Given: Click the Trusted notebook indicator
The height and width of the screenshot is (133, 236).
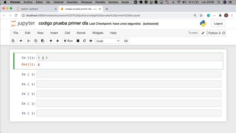Looking at the screenshot, I should 193,33.
